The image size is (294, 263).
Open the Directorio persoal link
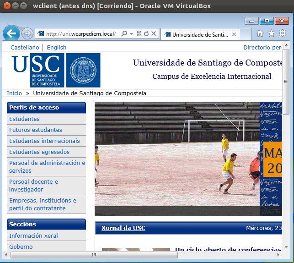[x=262, y=47]
